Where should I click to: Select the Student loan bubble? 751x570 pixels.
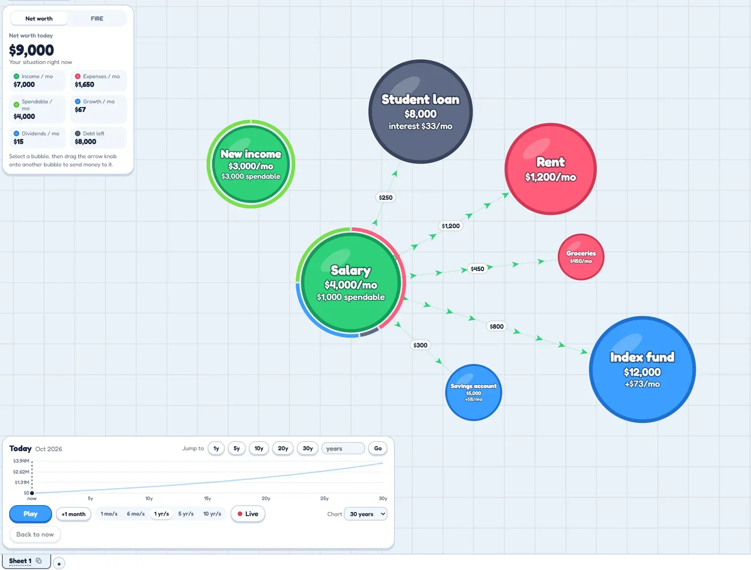[421, 112]
